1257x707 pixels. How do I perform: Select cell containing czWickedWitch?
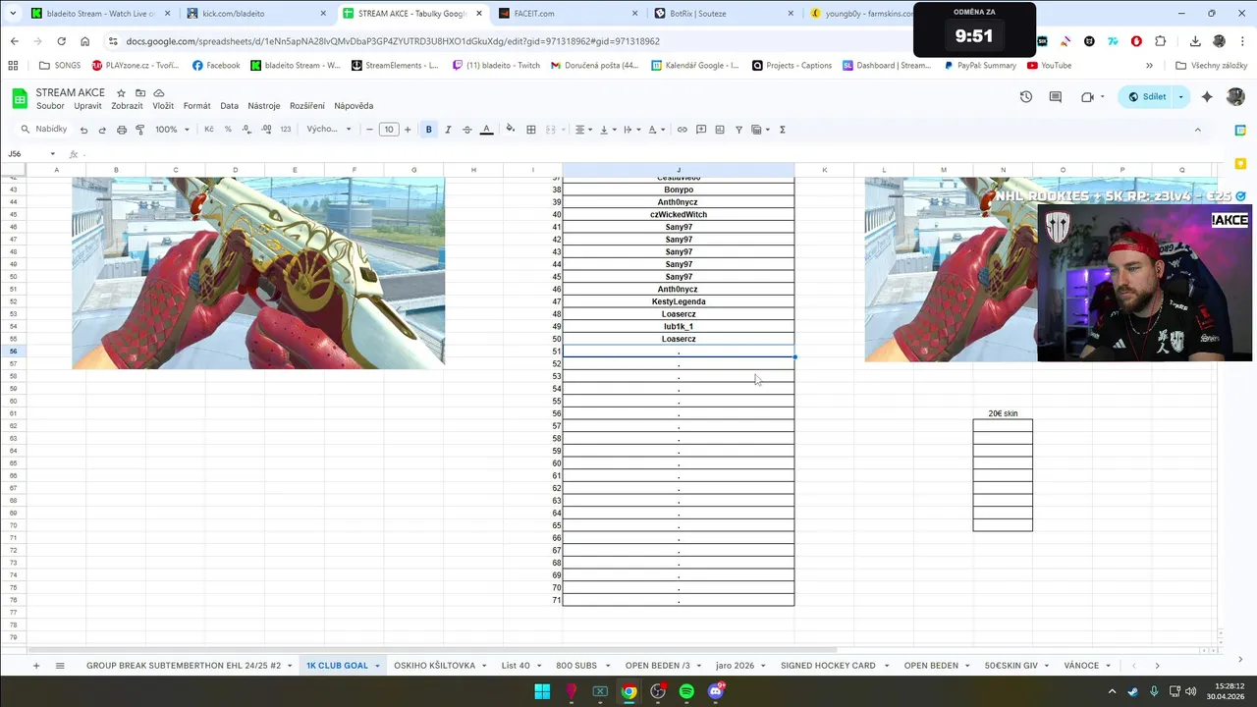click(x=679, y=214)
